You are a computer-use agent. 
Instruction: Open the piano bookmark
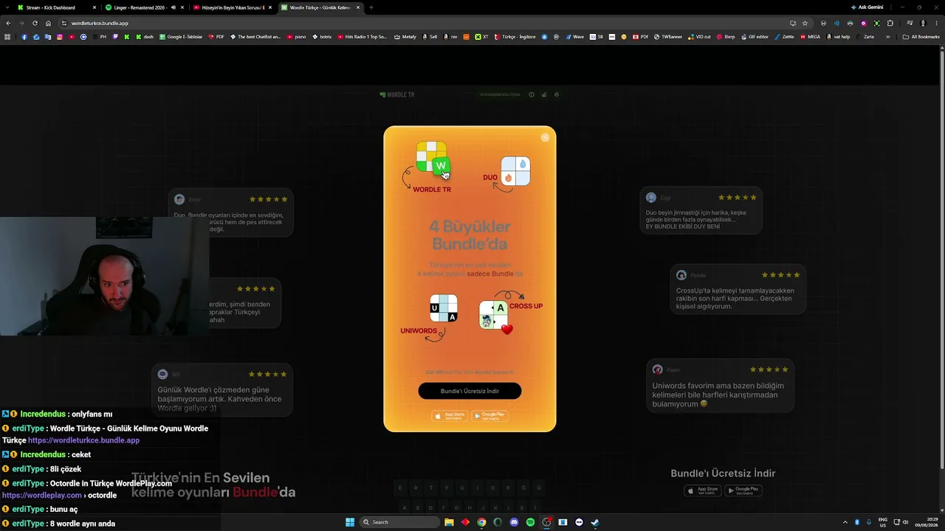pyautogui.click(x=296, y=36)
